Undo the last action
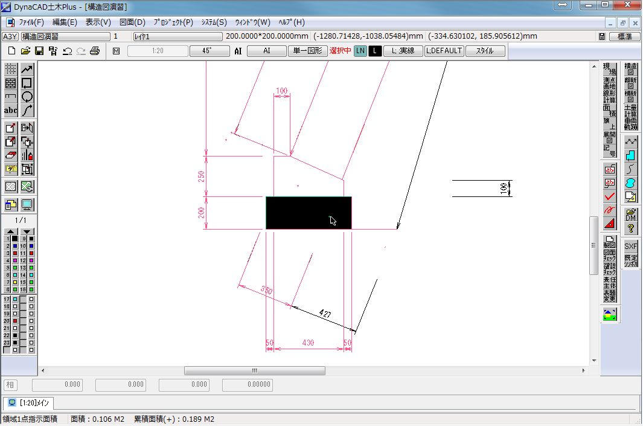Screen dimensions: 643x426 click(68, 51)
